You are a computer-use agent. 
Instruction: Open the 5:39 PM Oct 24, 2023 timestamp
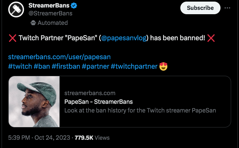(x=39, y=138)
